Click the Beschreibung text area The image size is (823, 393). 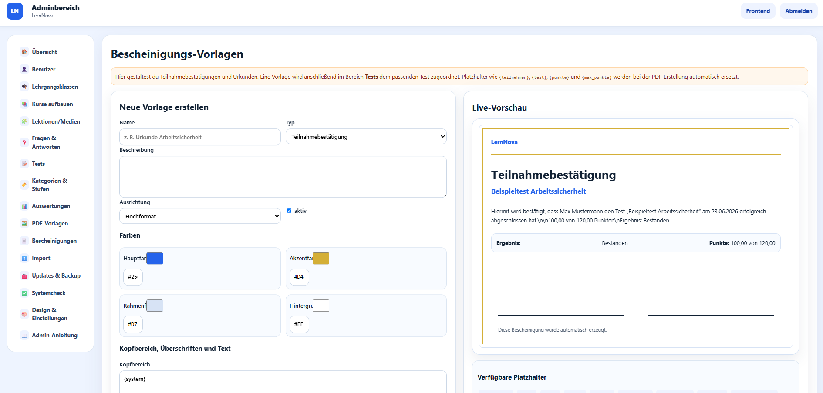pyautogui.click(x=283, y=177)
